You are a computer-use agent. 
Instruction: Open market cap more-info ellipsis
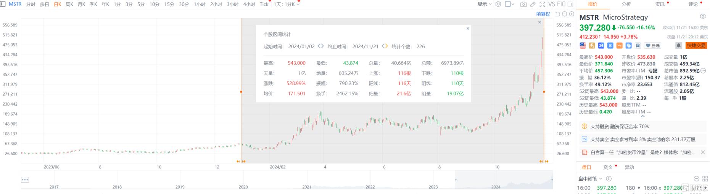tap(703, 71)
